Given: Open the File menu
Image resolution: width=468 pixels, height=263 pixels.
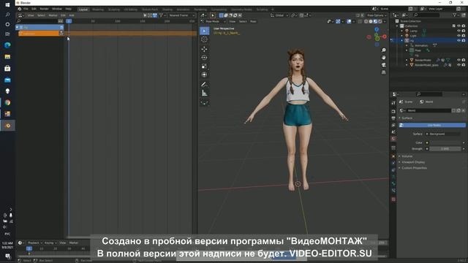Looking at the screenshot, I should click(x=26, y=9).
